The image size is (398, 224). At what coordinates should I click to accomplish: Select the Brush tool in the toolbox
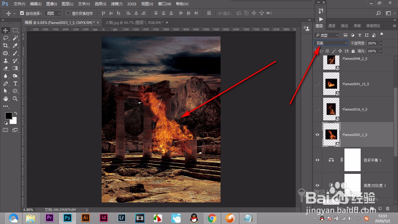point(15,53)
